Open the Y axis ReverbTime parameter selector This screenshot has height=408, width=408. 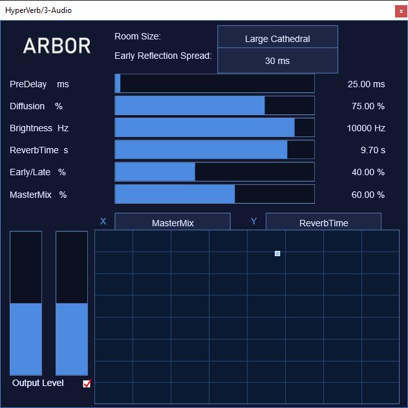(x=323, y=222)
